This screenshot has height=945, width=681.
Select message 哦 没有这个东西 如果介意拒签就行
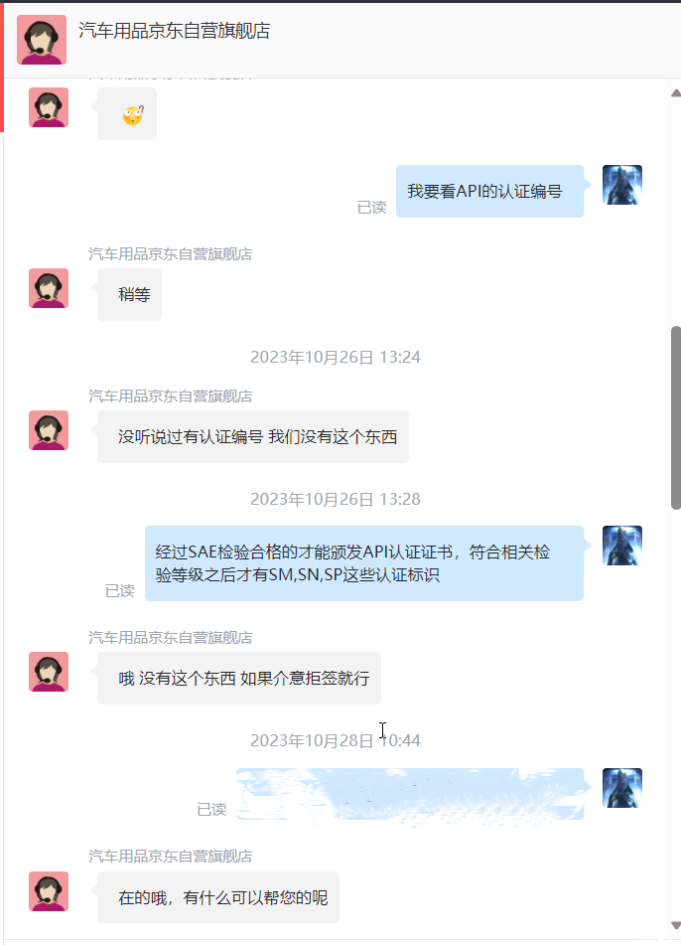239,678
